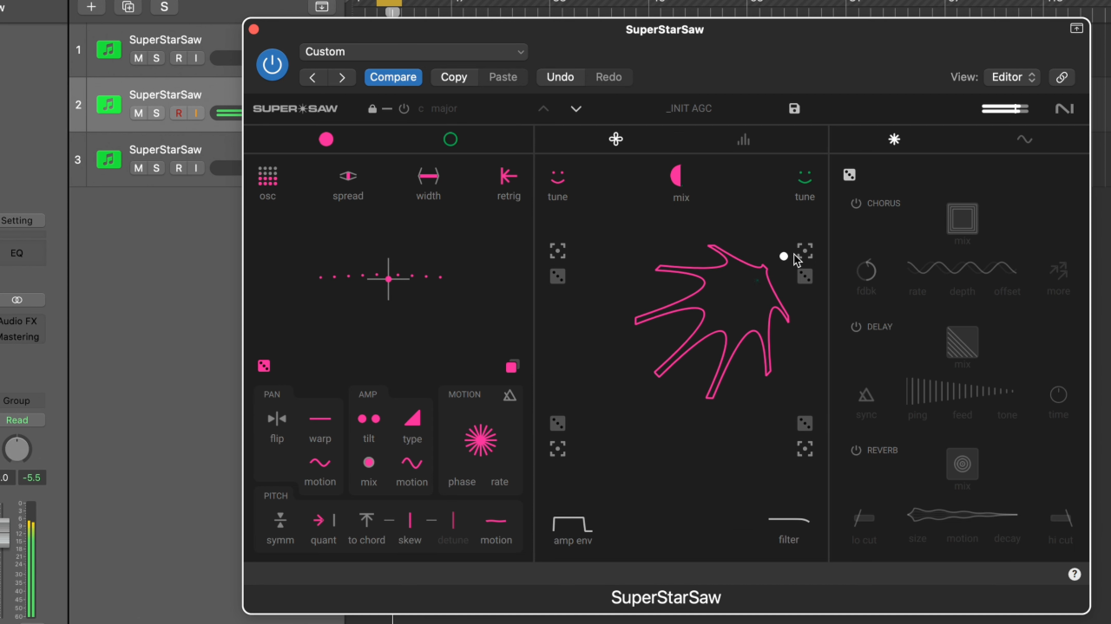Click the retrig icon
This screenshot has height=624, width=1111.
click(x=509, y=176)
